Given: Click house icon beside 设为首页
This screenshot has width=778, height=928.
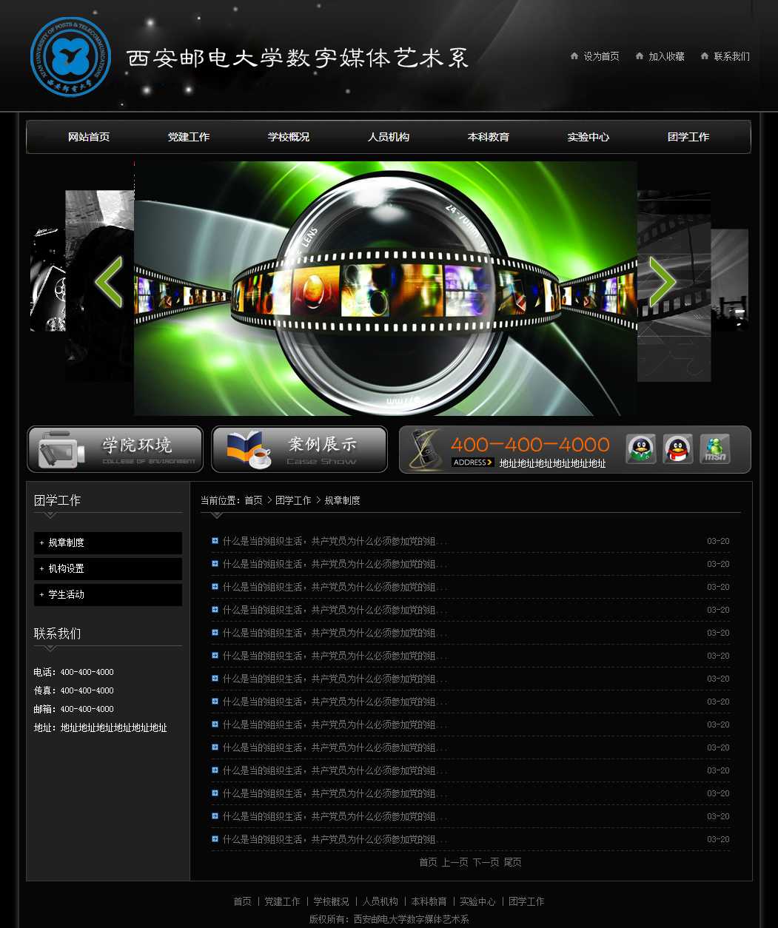Looking at the screenshot, I should click(574, 56).
